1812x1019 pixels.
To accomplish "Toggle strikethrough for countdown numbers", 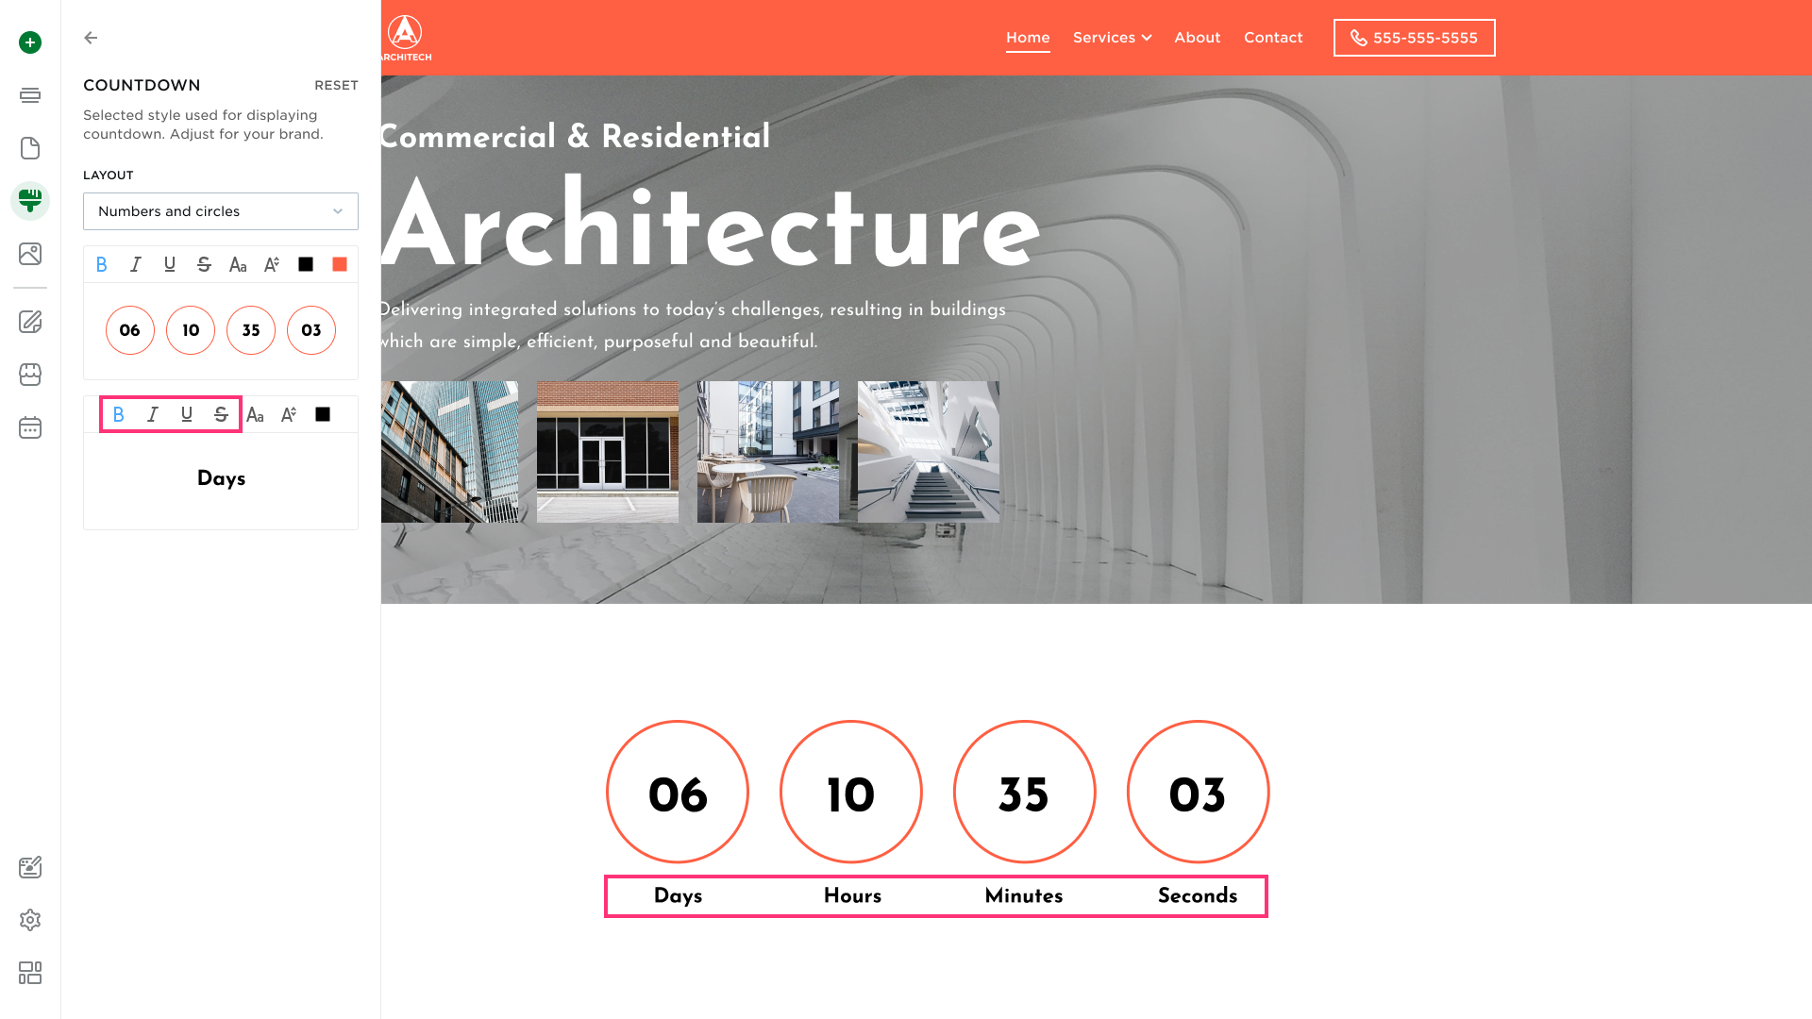I will coord(204,264).
